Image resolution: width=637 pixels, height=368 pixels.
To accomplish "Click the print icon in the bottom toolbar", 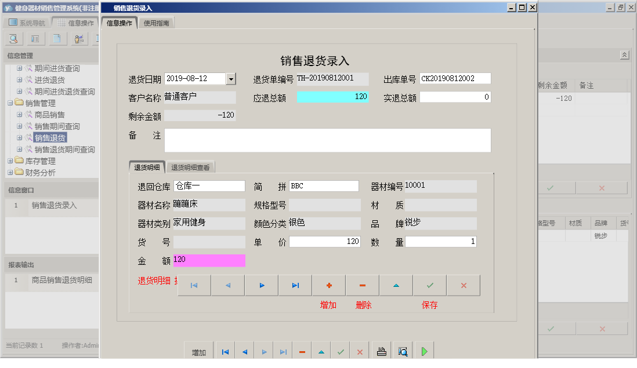I will tap(381, 350).
